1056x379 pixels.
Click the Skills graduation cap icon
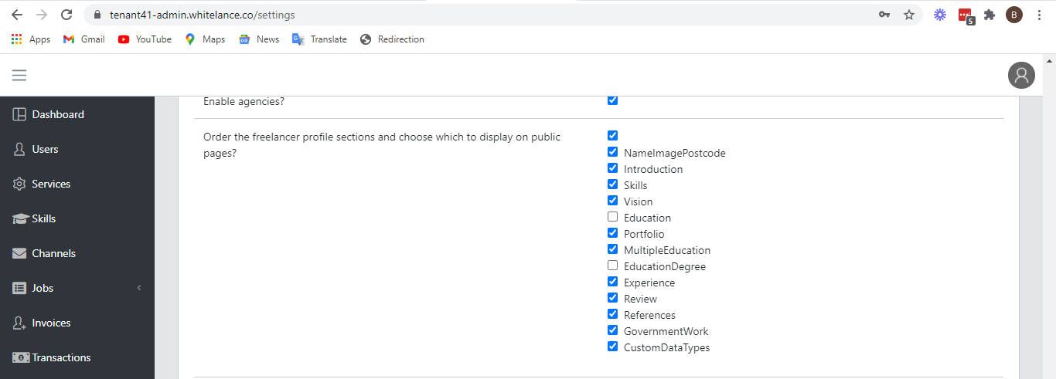pos(20,218)
